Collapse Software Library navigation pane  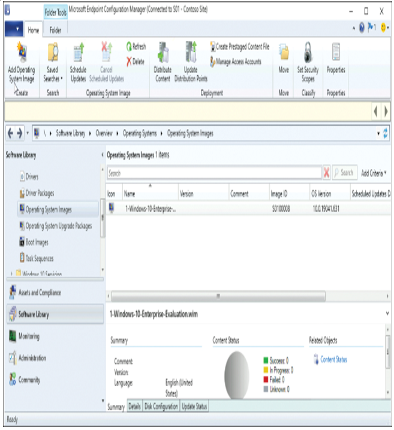tap(103, 155)
